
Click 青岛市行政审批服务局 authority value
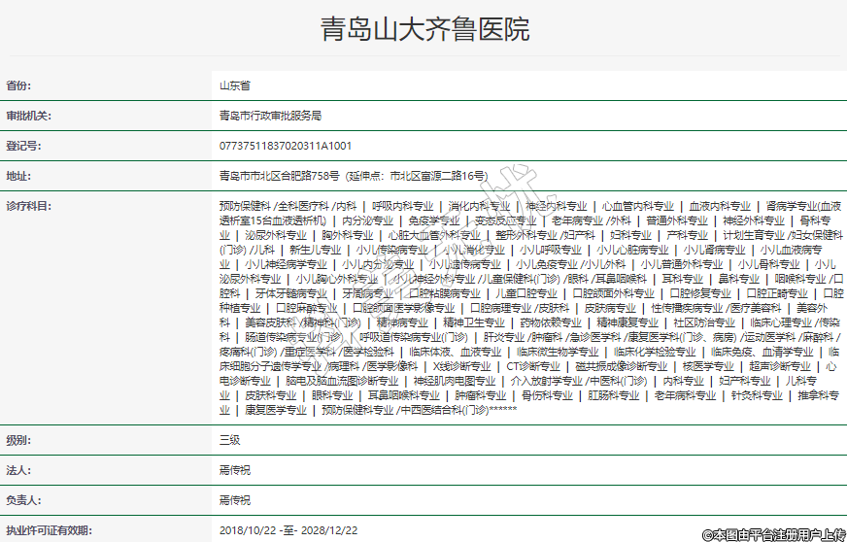[270, 116]
